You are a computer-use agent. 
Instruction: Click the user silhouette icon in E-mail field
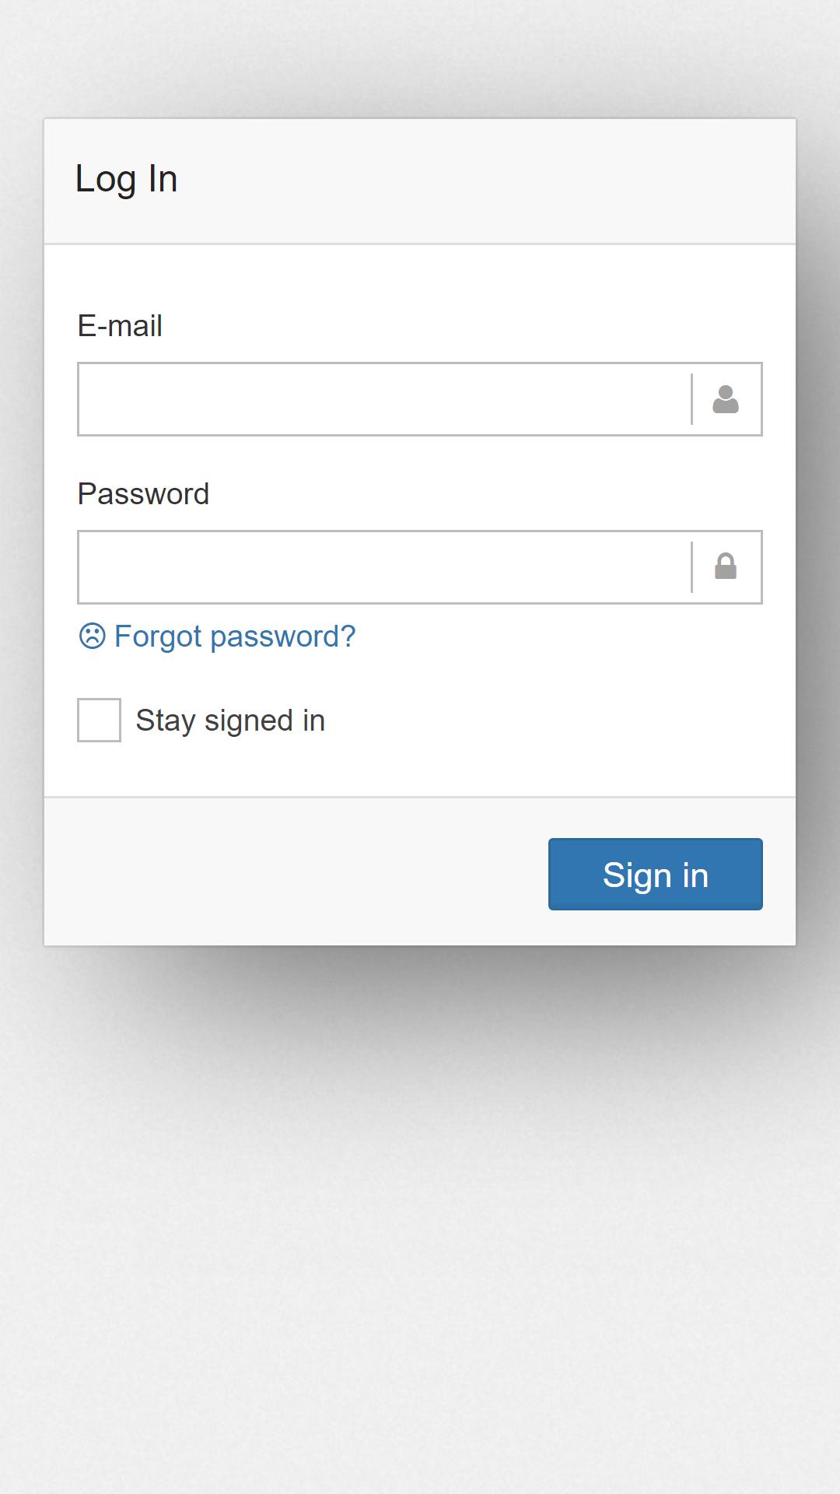(x=725, y=399)
